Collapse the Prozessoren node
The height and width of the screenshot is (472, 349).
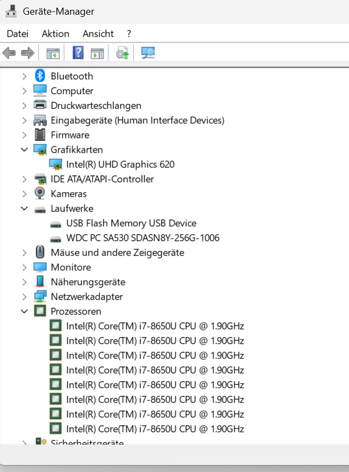point(24,311)
